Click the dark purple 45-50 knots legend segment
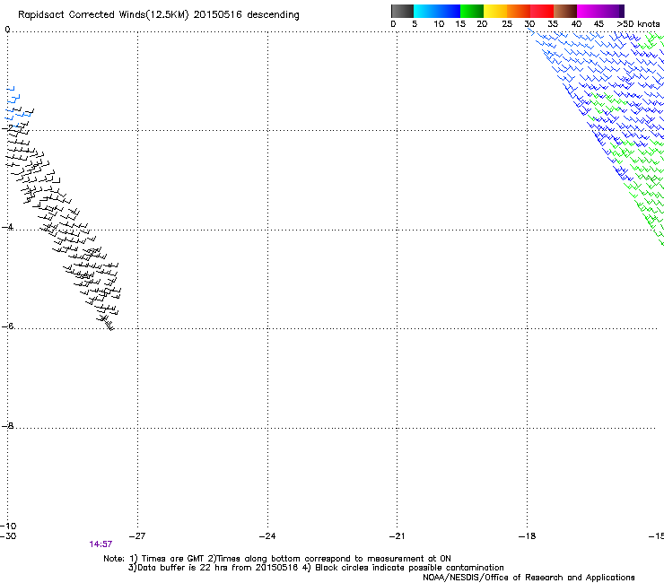The image size is (664, 583). [x=612, y=11]
